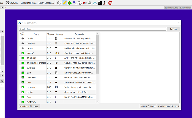Select the chiraltube plugin name

coord(31,77)
